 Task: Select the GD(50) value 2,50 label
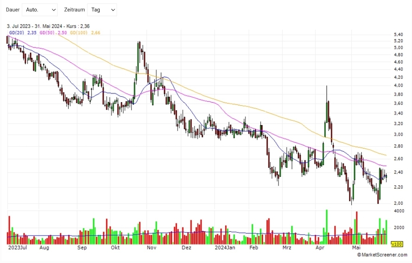click(61, 32)
